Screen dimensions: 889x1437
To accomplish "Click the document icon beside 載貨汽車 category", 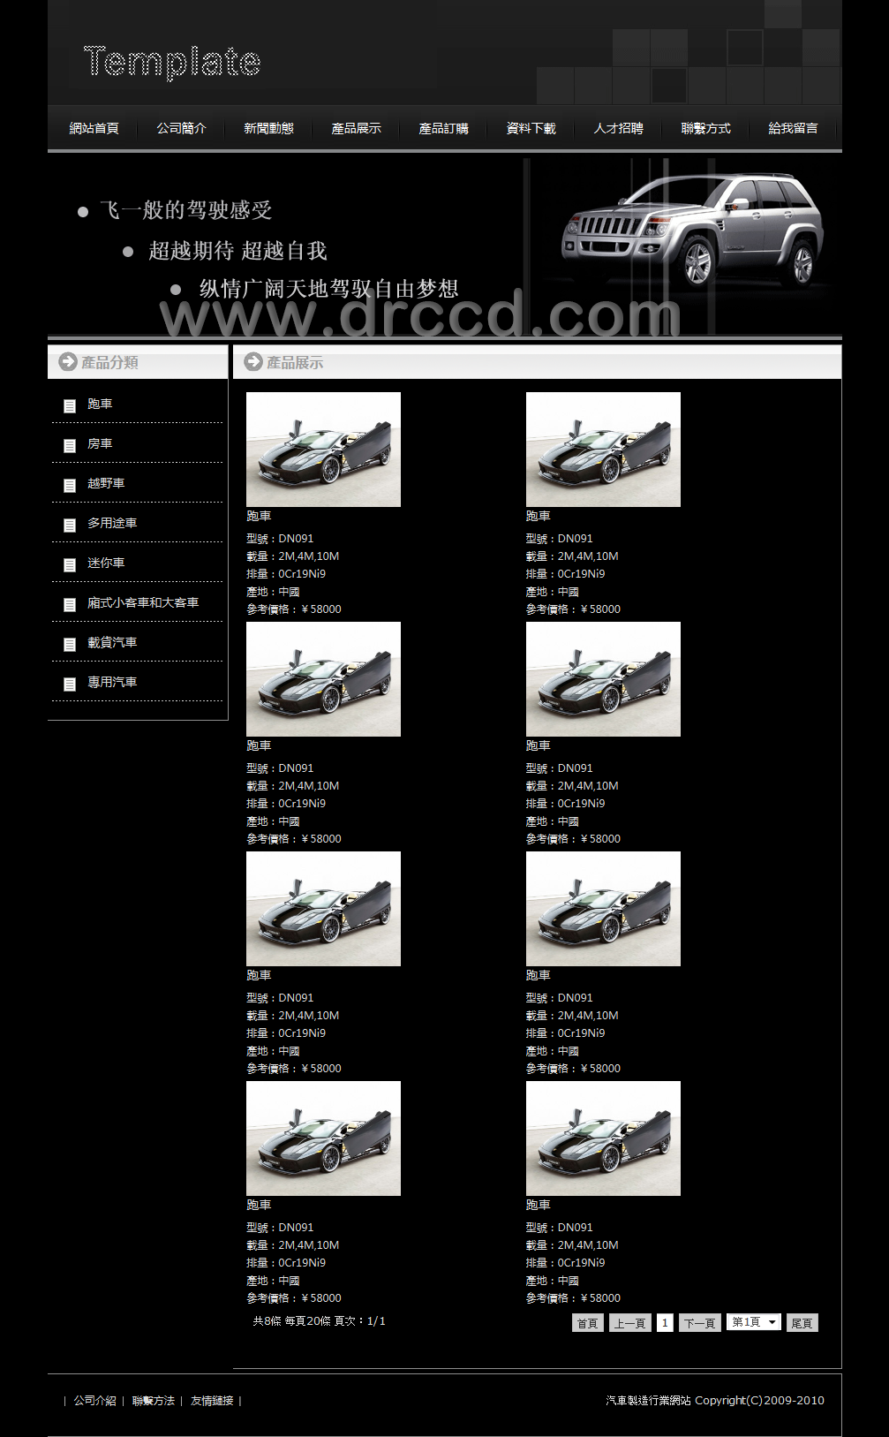I will [70, 644].
